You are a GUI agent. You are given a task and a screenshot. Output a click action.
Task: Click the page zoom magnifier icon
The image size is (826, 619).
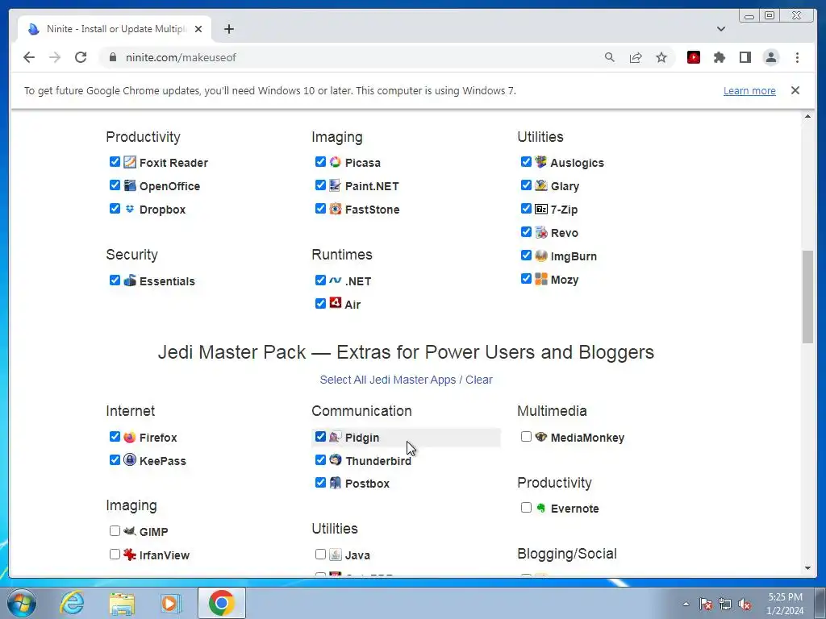click(x=610, y=57)
